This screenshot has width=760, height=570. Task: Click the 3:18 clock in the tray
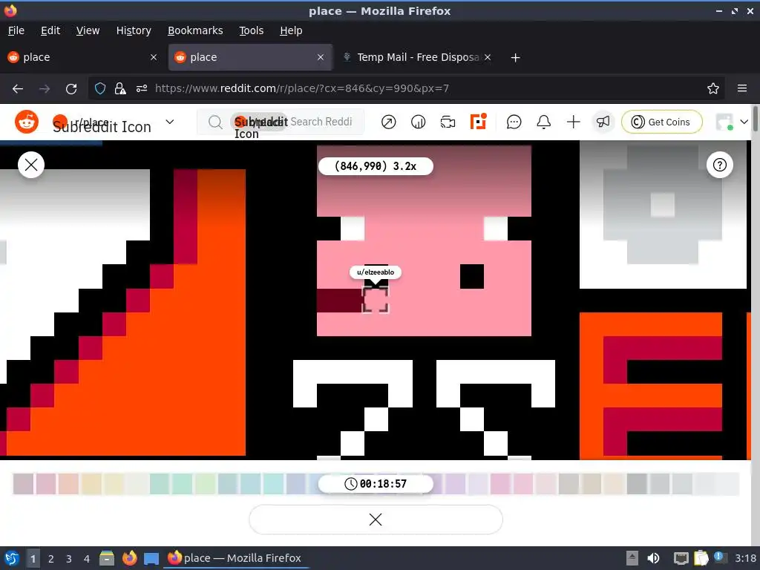click(x=745, y=558)
